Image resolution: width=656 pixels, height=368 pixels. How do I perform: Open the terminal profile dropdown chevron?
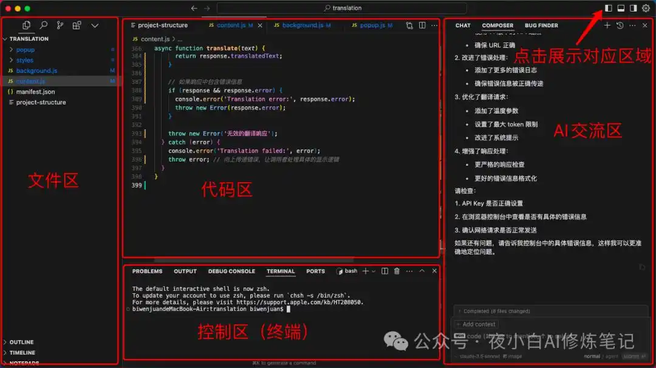click(374, 271)
